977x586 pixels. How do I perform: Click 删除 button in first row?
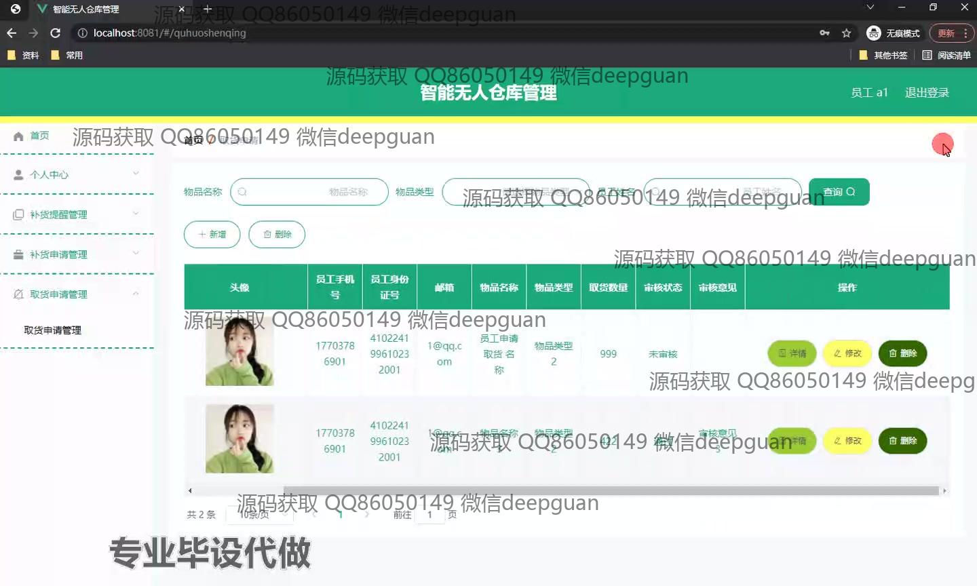(x=902, y=353)
